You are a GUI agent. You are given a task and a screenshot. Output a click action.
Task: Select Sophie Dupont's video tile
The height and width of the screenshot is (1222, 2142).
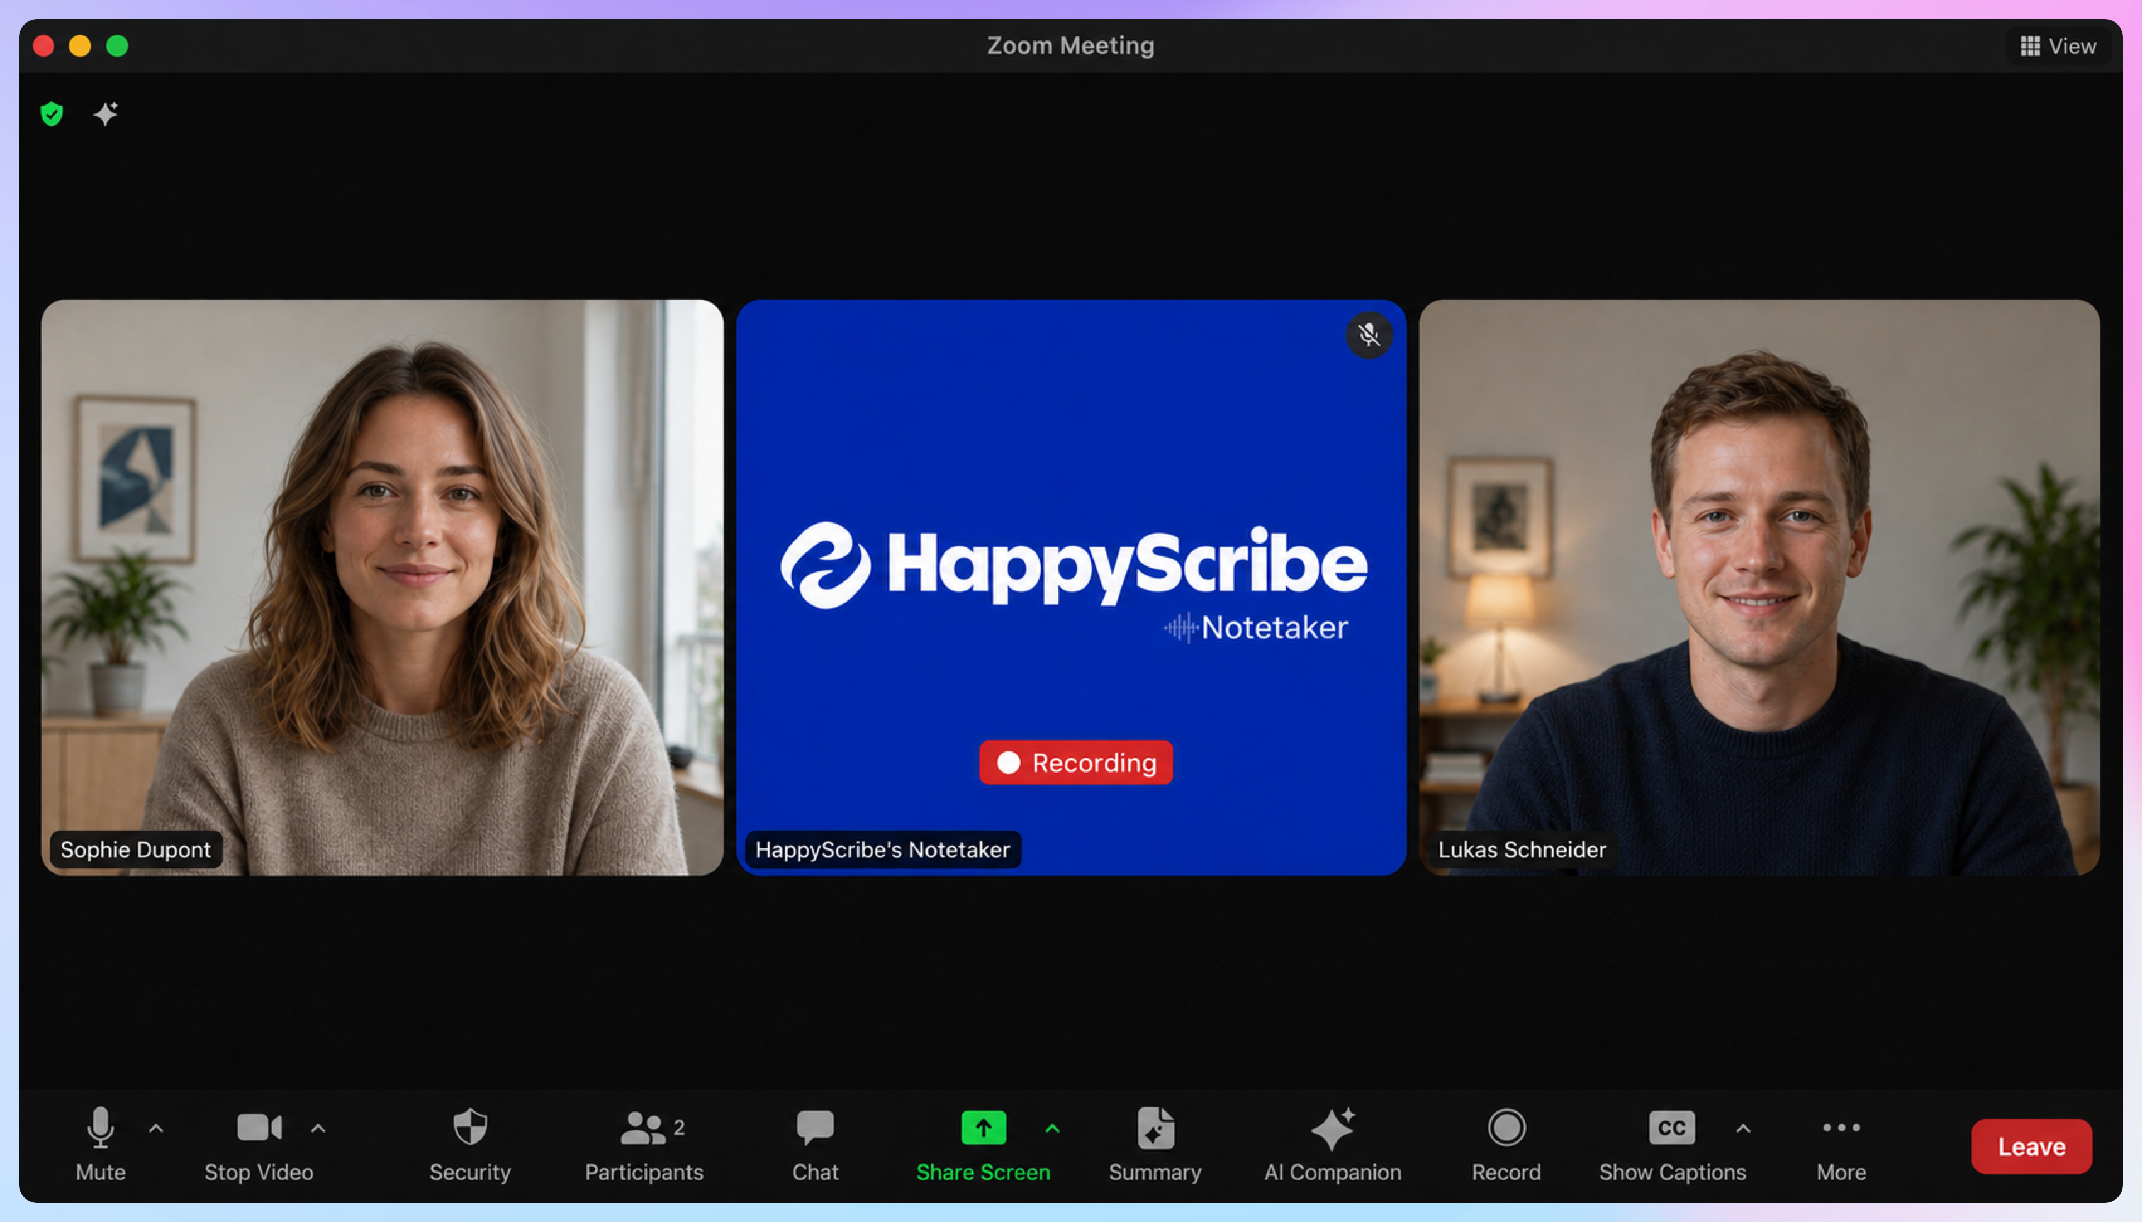pos(382,586)
